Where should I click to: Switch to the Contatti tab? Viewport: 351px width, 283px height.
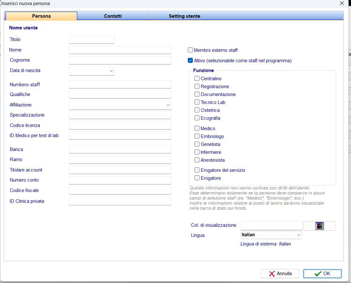(x=113, y=16)
